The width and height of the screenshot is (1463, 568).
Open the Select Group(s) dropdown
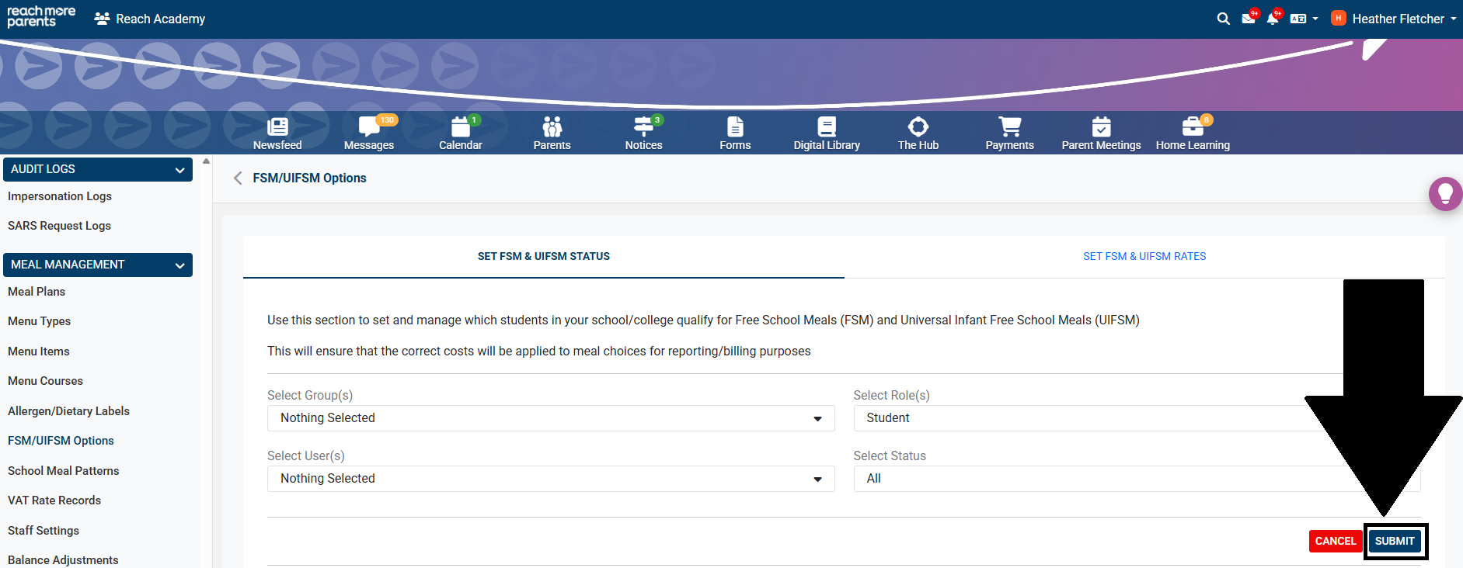pos(550,418)
